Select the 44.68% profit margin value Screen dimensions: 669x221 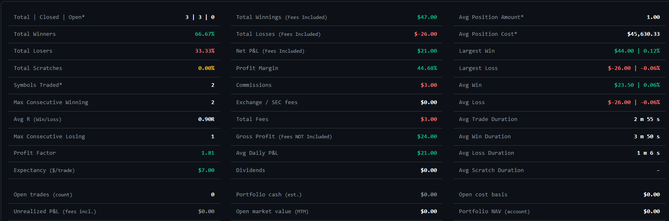[427, 68]
